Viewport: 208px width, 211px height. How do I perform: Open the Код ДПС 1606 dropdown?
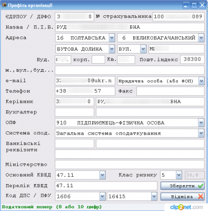tap(103, 196)
